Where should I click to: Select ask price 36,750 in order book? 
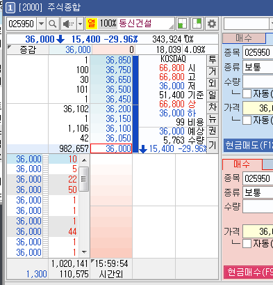click(x=111, y=70)
